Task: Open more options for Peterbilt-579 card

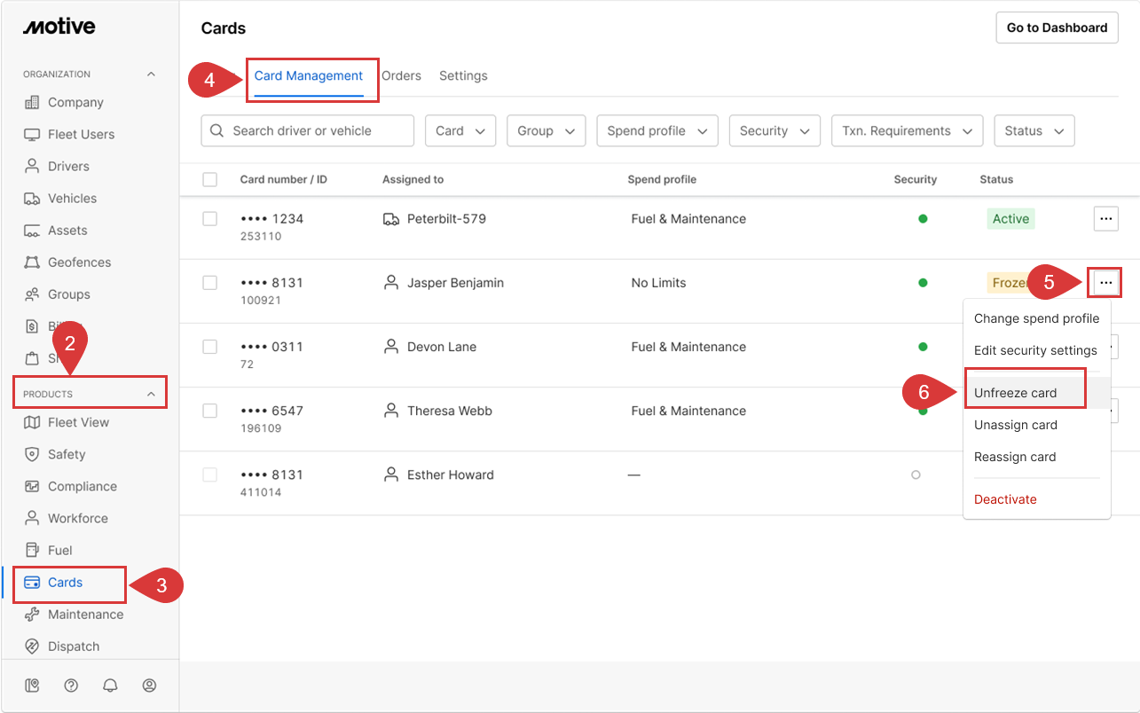Action: (1105, 219)
